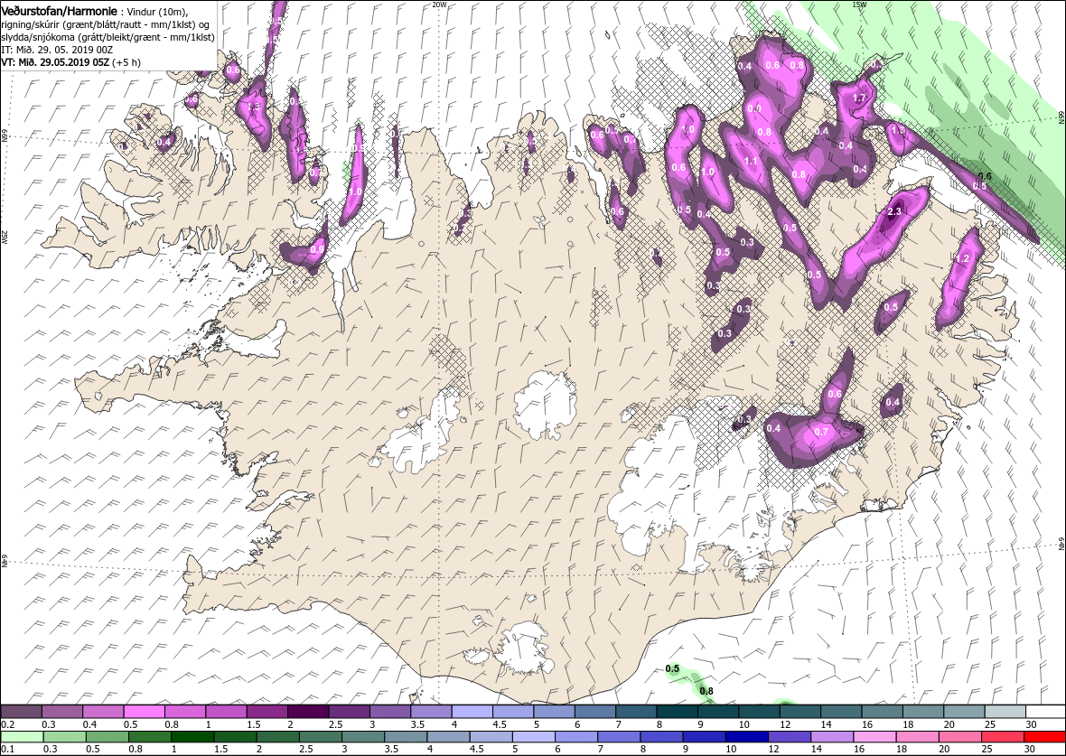Click the 0.4 label in the snow legend
Image resolution: width=1066 pixels, height=756 pixels.
[89, 724]
